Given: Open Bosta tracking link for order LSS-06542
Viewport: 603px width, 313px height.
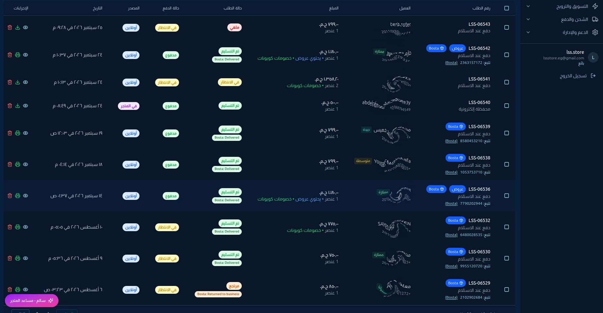Looking at the screenshot, I should 451,63.
